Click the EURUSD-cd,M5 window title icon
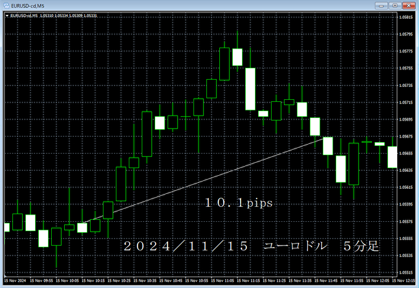Screen dimensions: 419x288 [6, 6]
